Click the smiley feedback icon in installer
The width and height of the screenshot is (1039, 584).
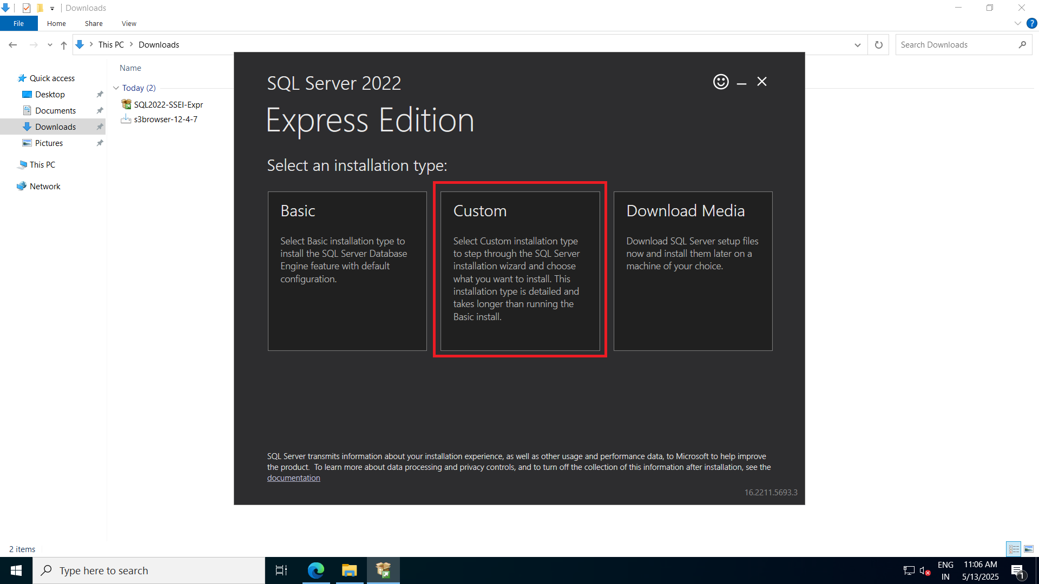[720, 82]
